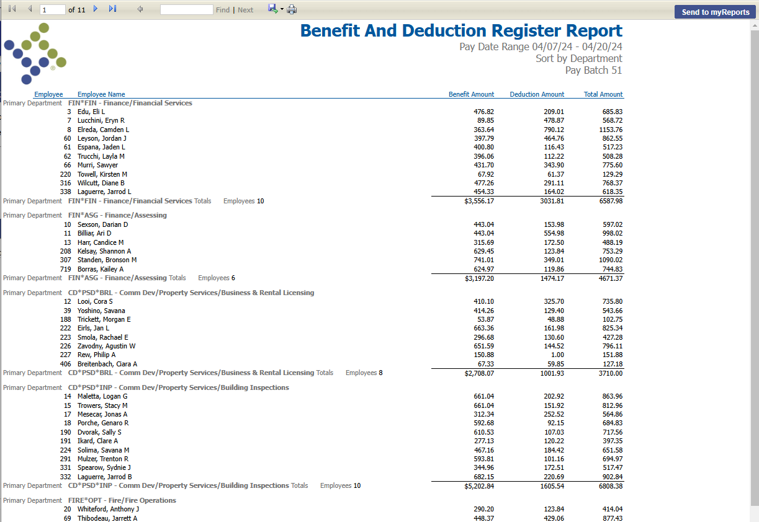This screenshot has width=759, height=522.
Task: Select employee Kelsay, Shannon A
Action: coord(104,251)
